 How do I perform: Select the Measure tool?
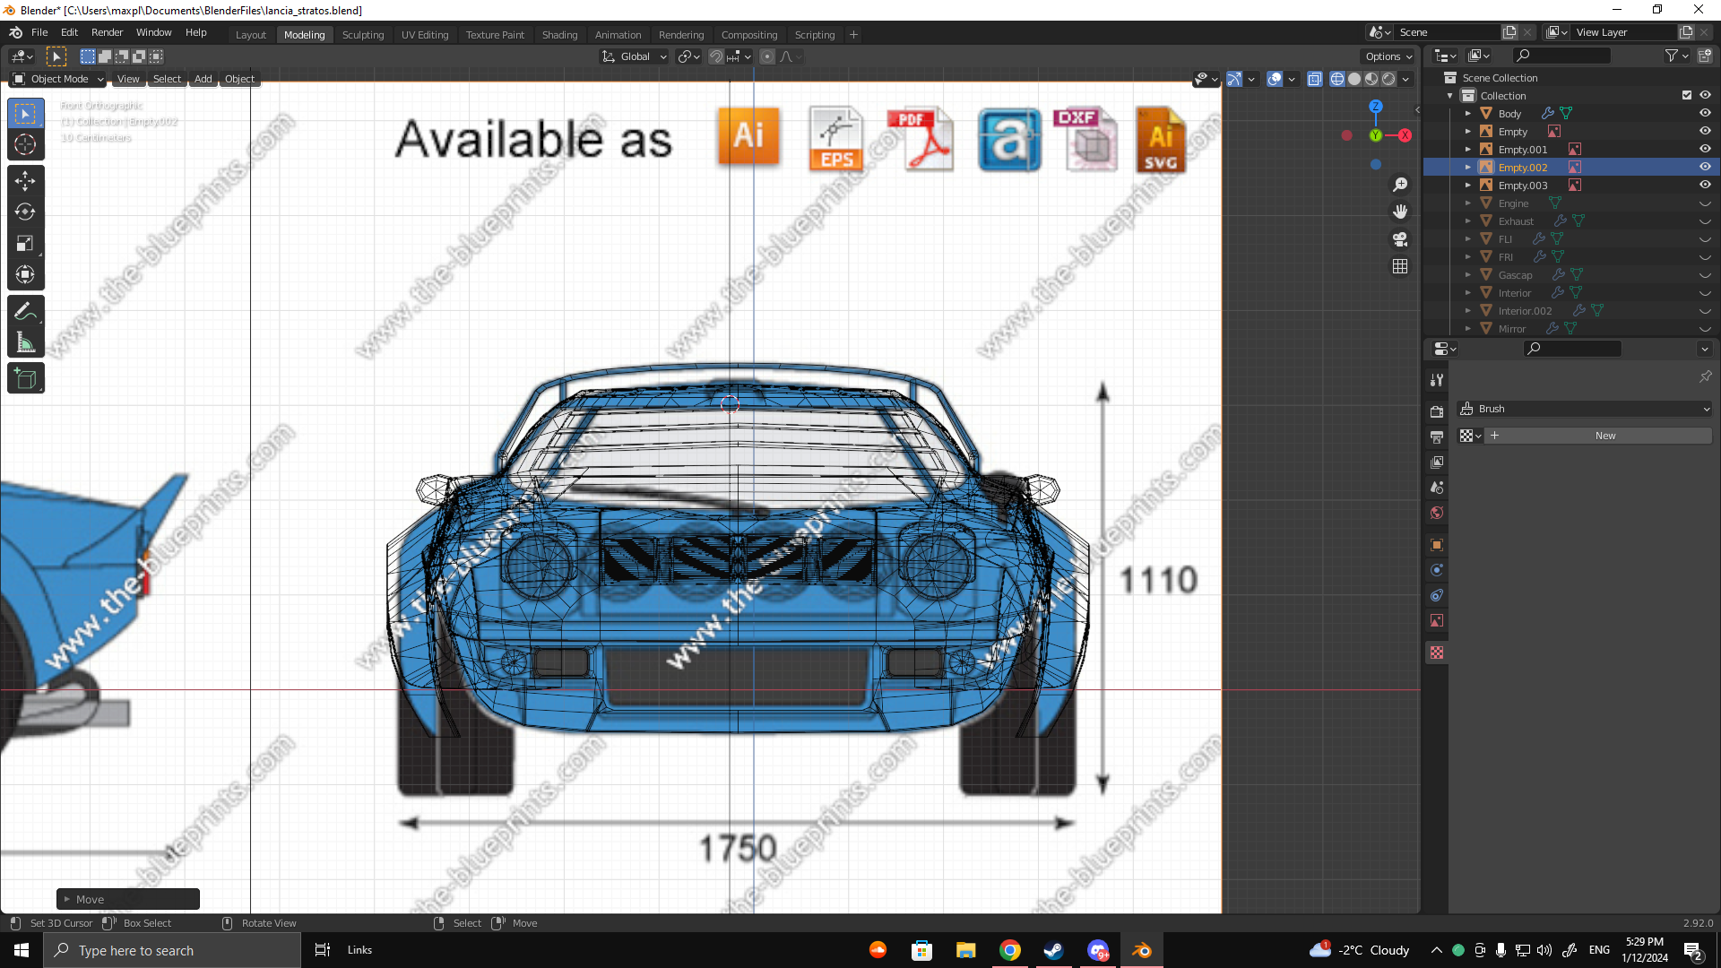[x=25, y=342]
